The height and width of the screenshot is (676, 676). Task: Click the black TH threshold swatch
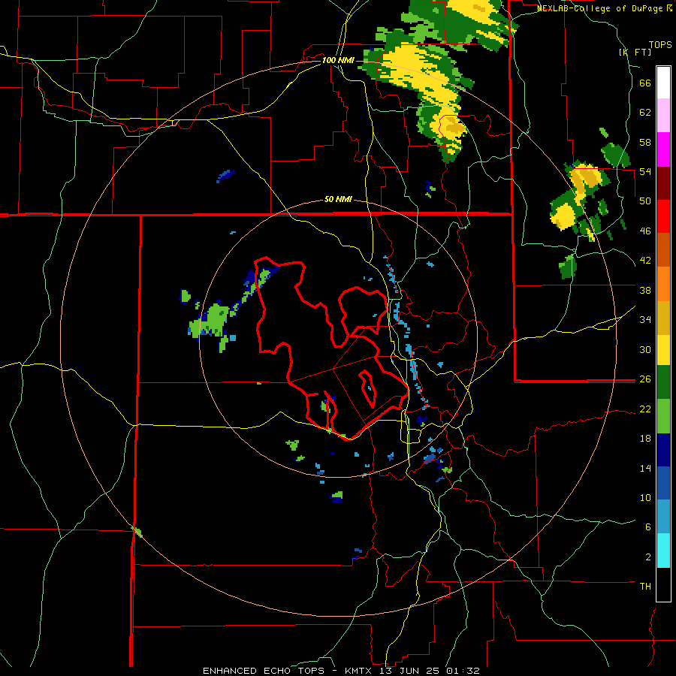coord(663,584)
